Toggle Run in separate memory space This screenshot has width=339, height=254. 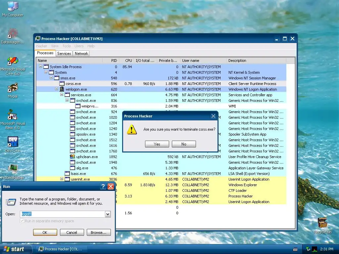click(x=22, y=221)
